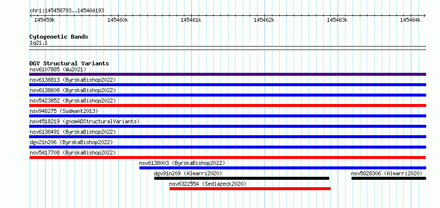Click the Cytogenetic Bands track title
Screen dimensions: 440x208
[x=59, y=37]
